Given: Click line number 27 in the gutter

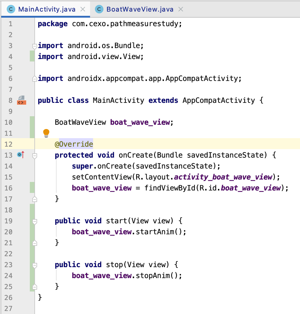Looking at the screenshot, I should tap(9, 309).
